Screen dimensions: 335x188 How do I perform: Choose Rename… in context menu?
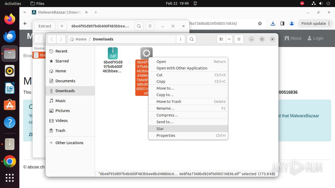click(x=188, y=108)
